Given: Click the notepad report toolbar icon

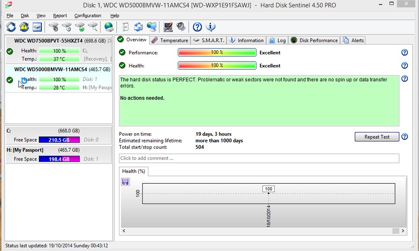Looking at the screenshot, I should coord(125,27).
